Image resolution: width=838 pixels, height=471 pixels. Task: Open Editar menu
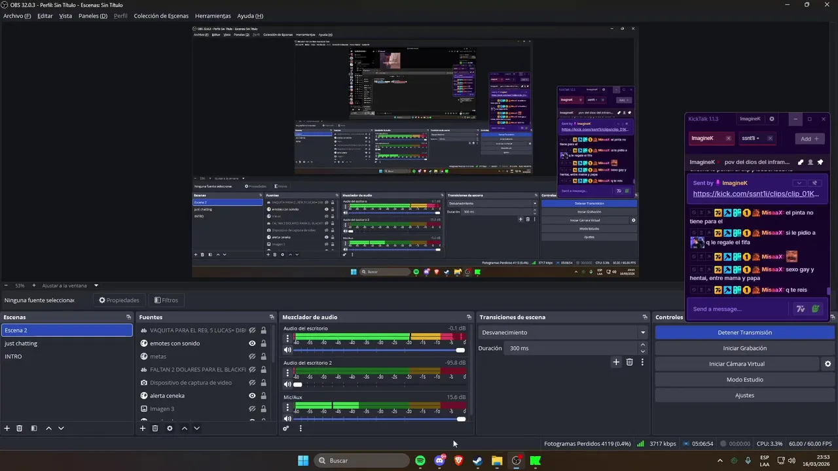pos(45,16)
